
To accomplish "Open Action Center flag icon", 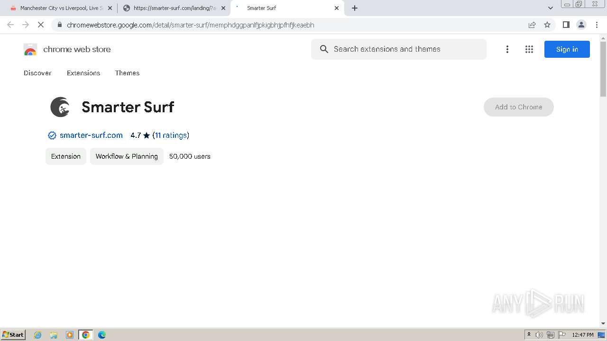I will pos(562,335).
